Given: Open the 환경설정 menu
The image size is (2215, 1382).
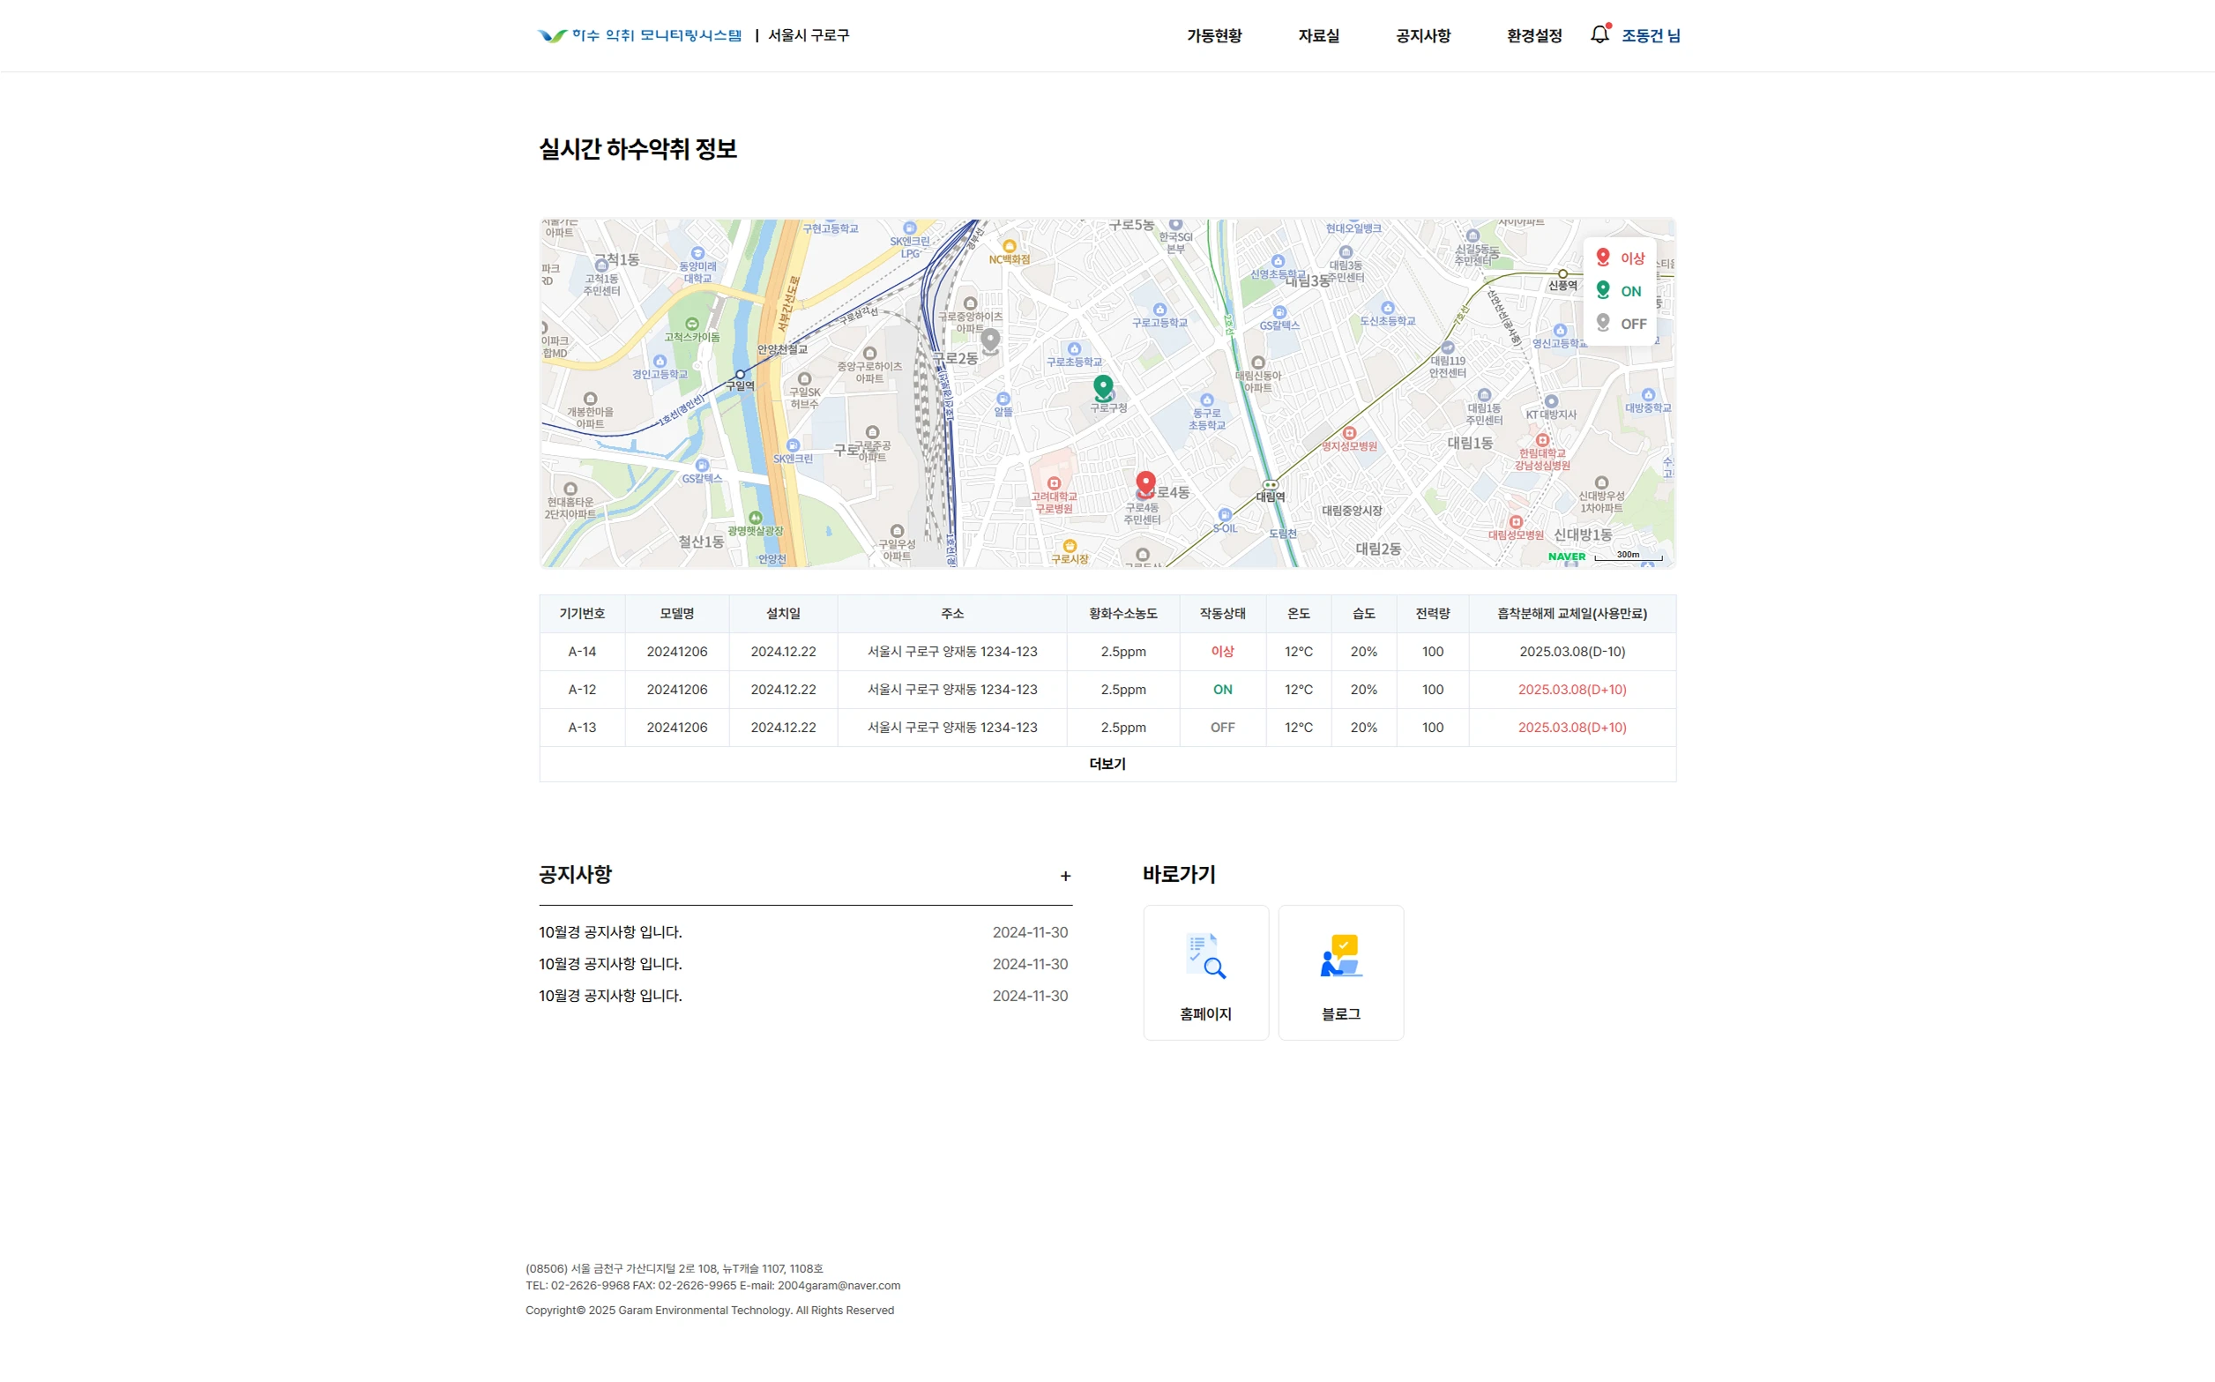Looking at the screenshot, I should [1534, 35].
